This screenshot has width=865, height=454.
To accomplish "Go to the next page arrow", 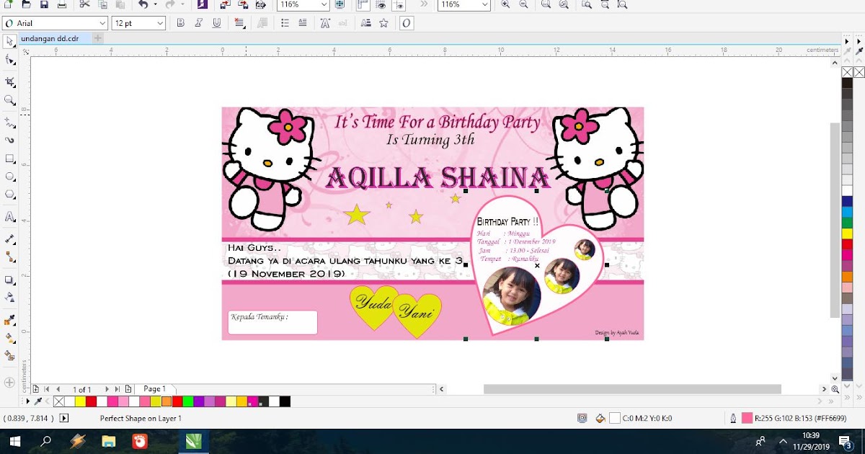I will (x=107, y=389).
